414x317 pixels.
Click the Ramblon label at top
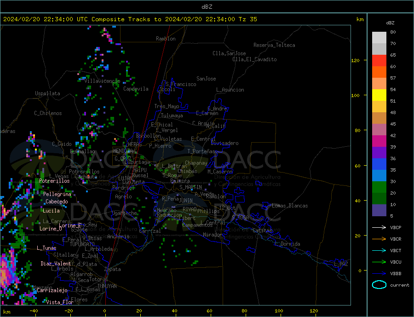pos(166,39)
